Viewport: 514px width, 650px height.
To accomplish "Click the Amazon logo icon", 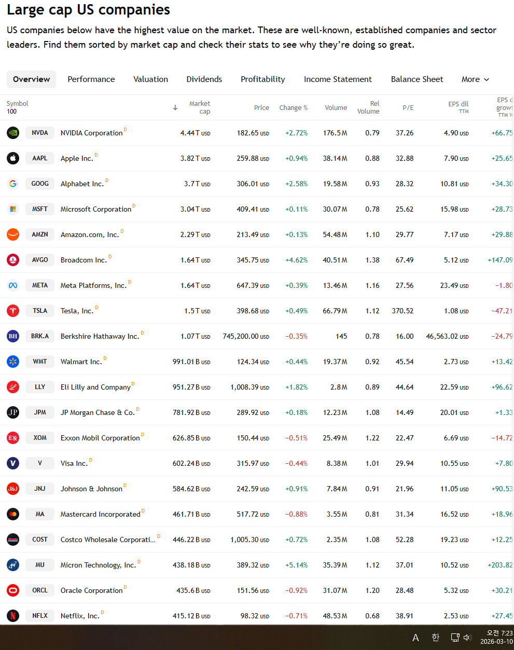I will (x=13, y=234).
